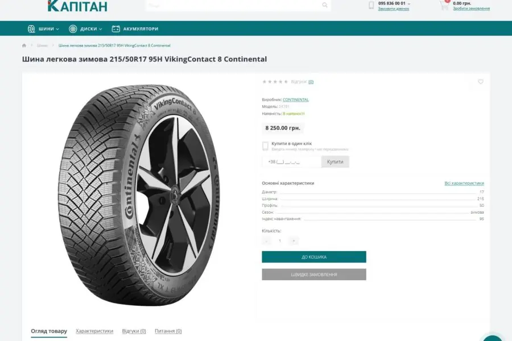Add tire to wishlist with heart icon
The width and height of the screenshot is (512, 341).
click(481, 82)
